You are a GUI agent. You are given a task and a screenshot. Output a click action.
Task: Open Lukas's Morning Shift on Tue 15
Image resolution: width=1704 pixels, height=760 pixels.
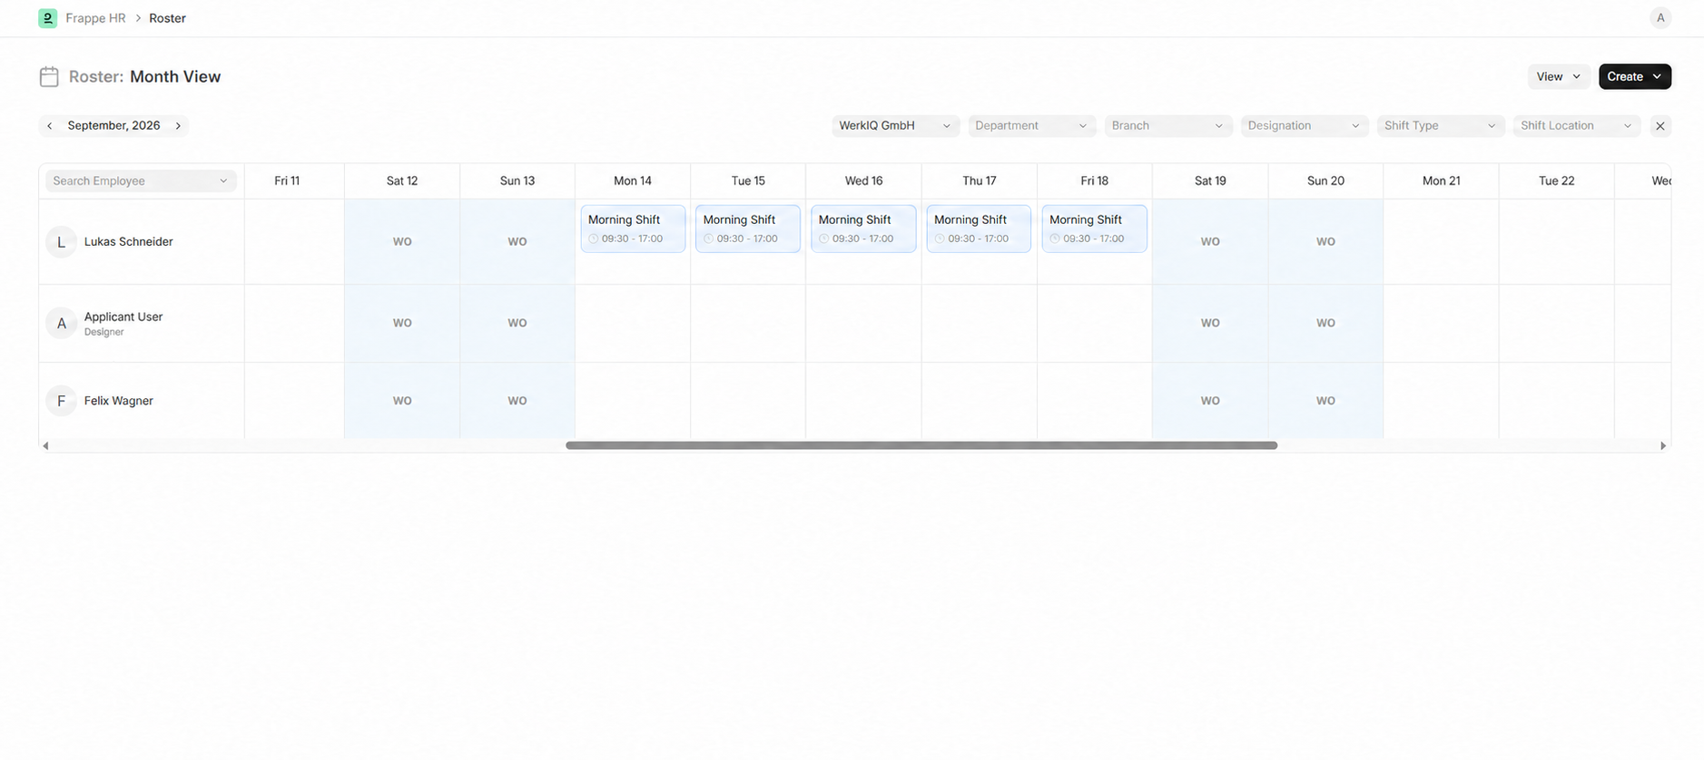point(748,229)
